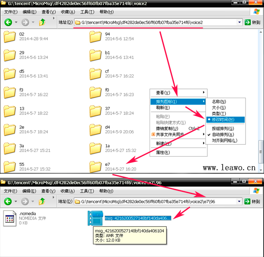
Task: Select folder icon named f0
Action: (95, 92)
